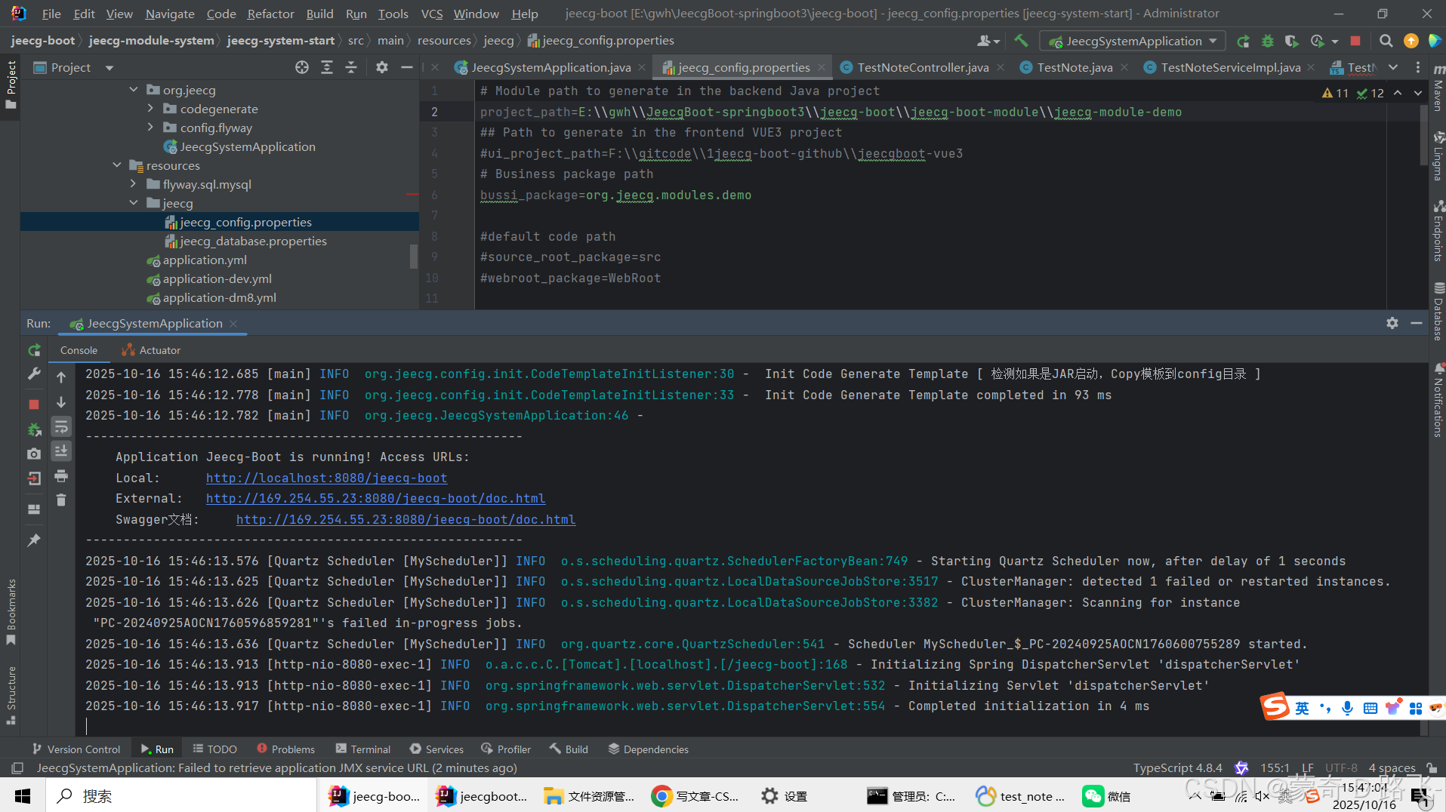Open the Maven tool window
The width and height of the screenshot is (1446, 812).
click(1438, 90)
